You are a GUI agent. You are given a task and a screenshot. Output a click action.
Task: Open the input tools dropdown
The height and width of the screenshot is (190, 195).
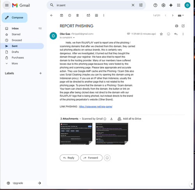coord(181,16)
